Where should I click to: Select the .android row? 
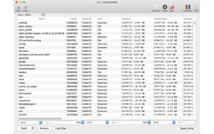[x=106, y=23]
